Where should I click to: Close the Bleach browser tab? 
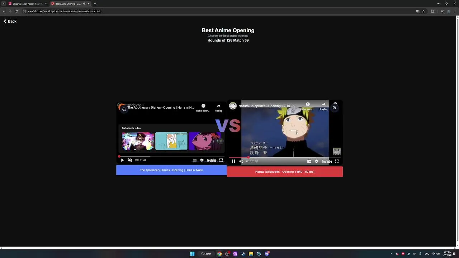pyautogui.click(x=46, y=4)
